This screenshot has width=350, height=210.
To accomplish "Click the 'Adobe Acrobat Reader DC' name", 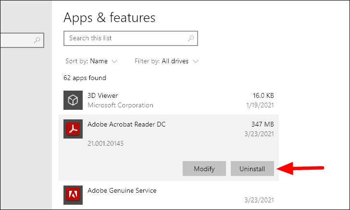I will 126,124.
